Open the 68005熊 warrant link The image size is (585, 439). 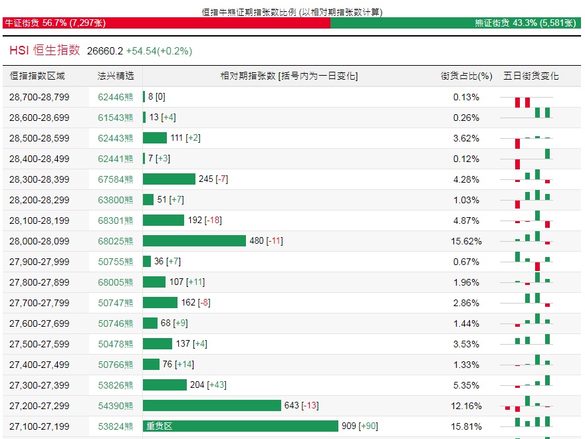(115, 282)
